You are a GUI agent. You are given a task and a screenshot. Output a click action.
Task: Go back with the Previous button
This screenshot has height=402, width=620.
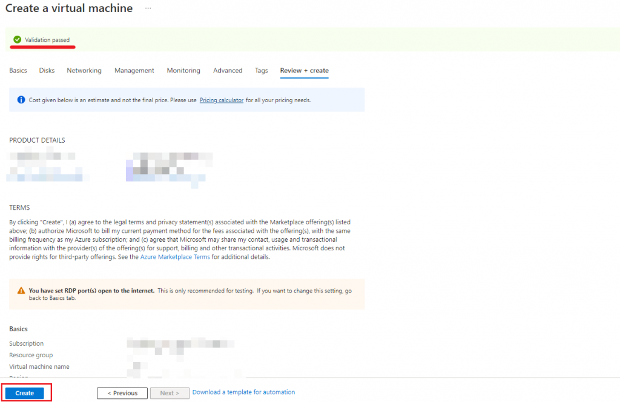(122, 393)
